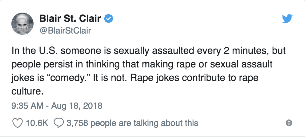
Task: Open the tweet info icon
Action: [x=289, y=123]
